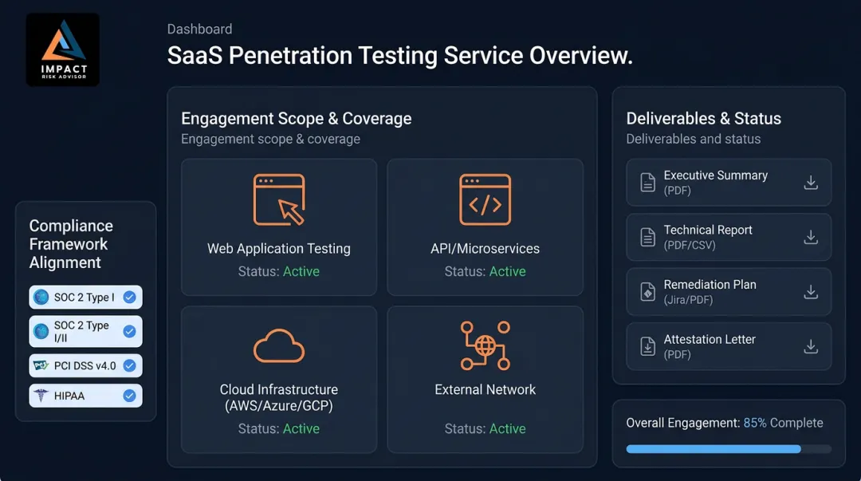Click the (PDF/CSV) format text
The width and height of the screenshot is (861, 481).
pyautogui.click(x=690, y=245)
